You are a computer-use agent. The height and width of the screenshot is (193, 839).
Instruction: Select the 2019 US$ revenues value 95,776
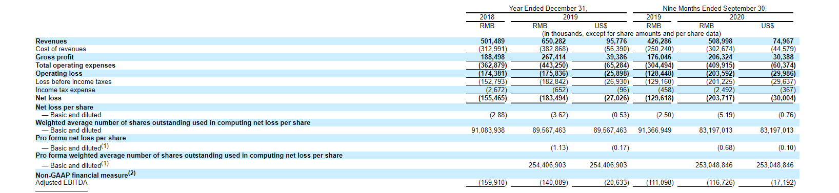tap(617, 41)
